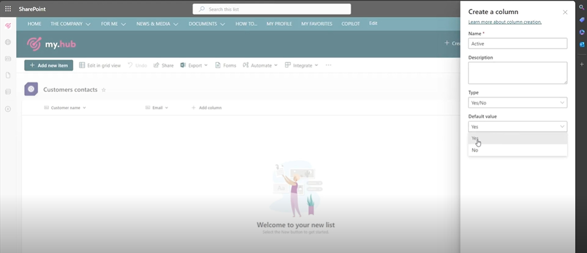Open the SharePoint app launcher waffle icon
Viewport: 587px width, 253px height.
click(8, 9)
